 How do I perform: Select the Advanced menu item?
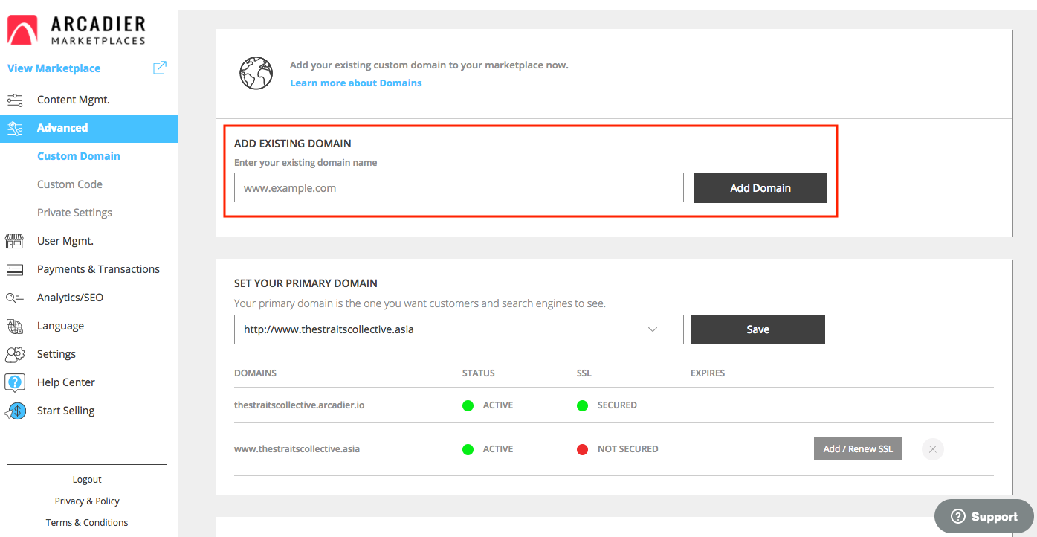pyautogui.click(x=88, y=128)
